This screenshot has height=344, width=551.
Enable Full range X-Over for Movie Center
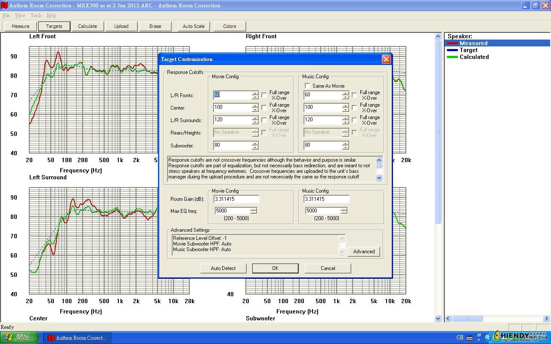264,107
